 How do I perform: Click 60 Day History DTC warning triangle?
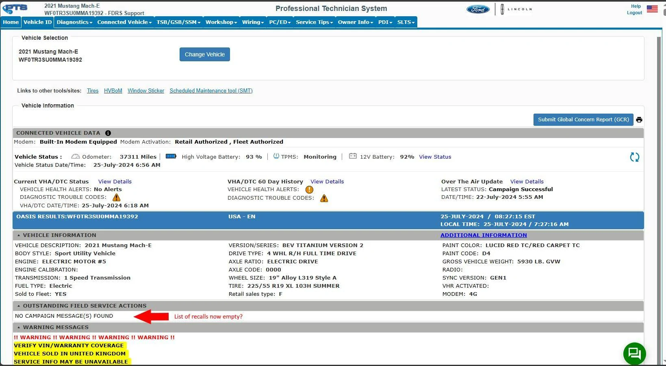coord(324,198)
